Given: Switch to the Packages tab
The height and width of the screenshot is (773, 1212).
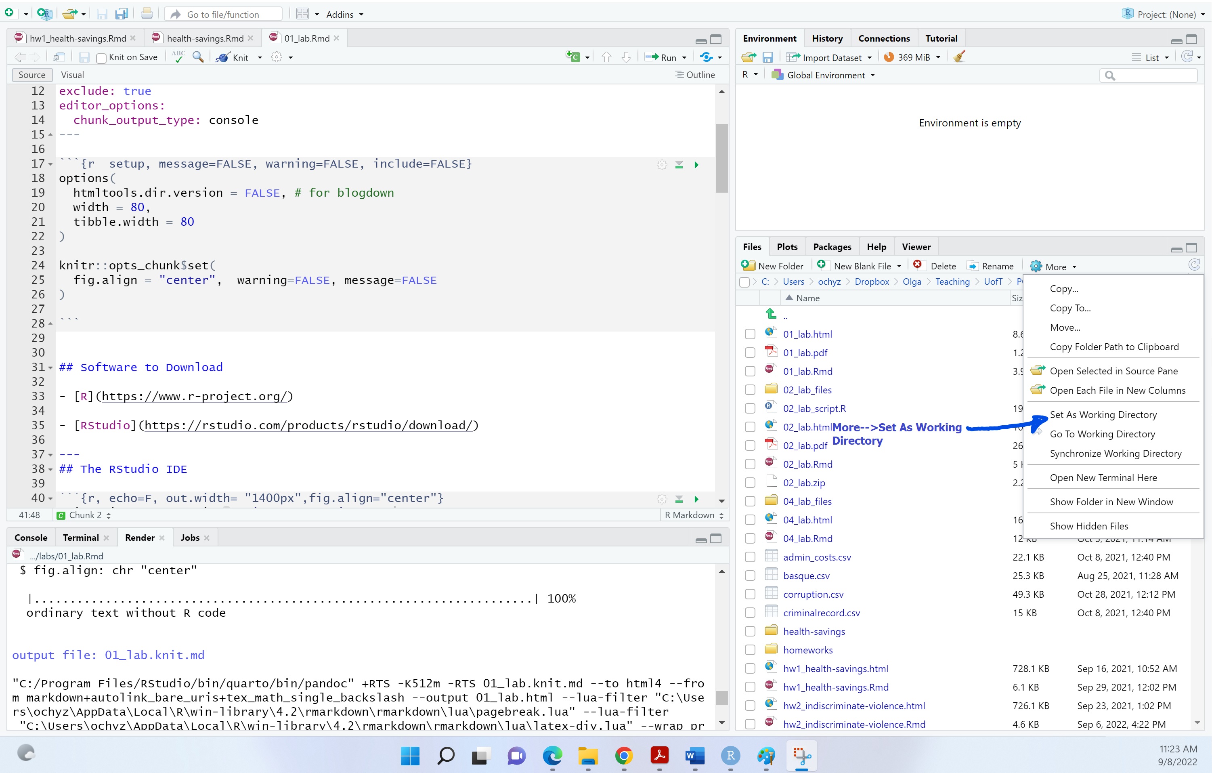Looking at the screenshot, I should pos(832,247).
